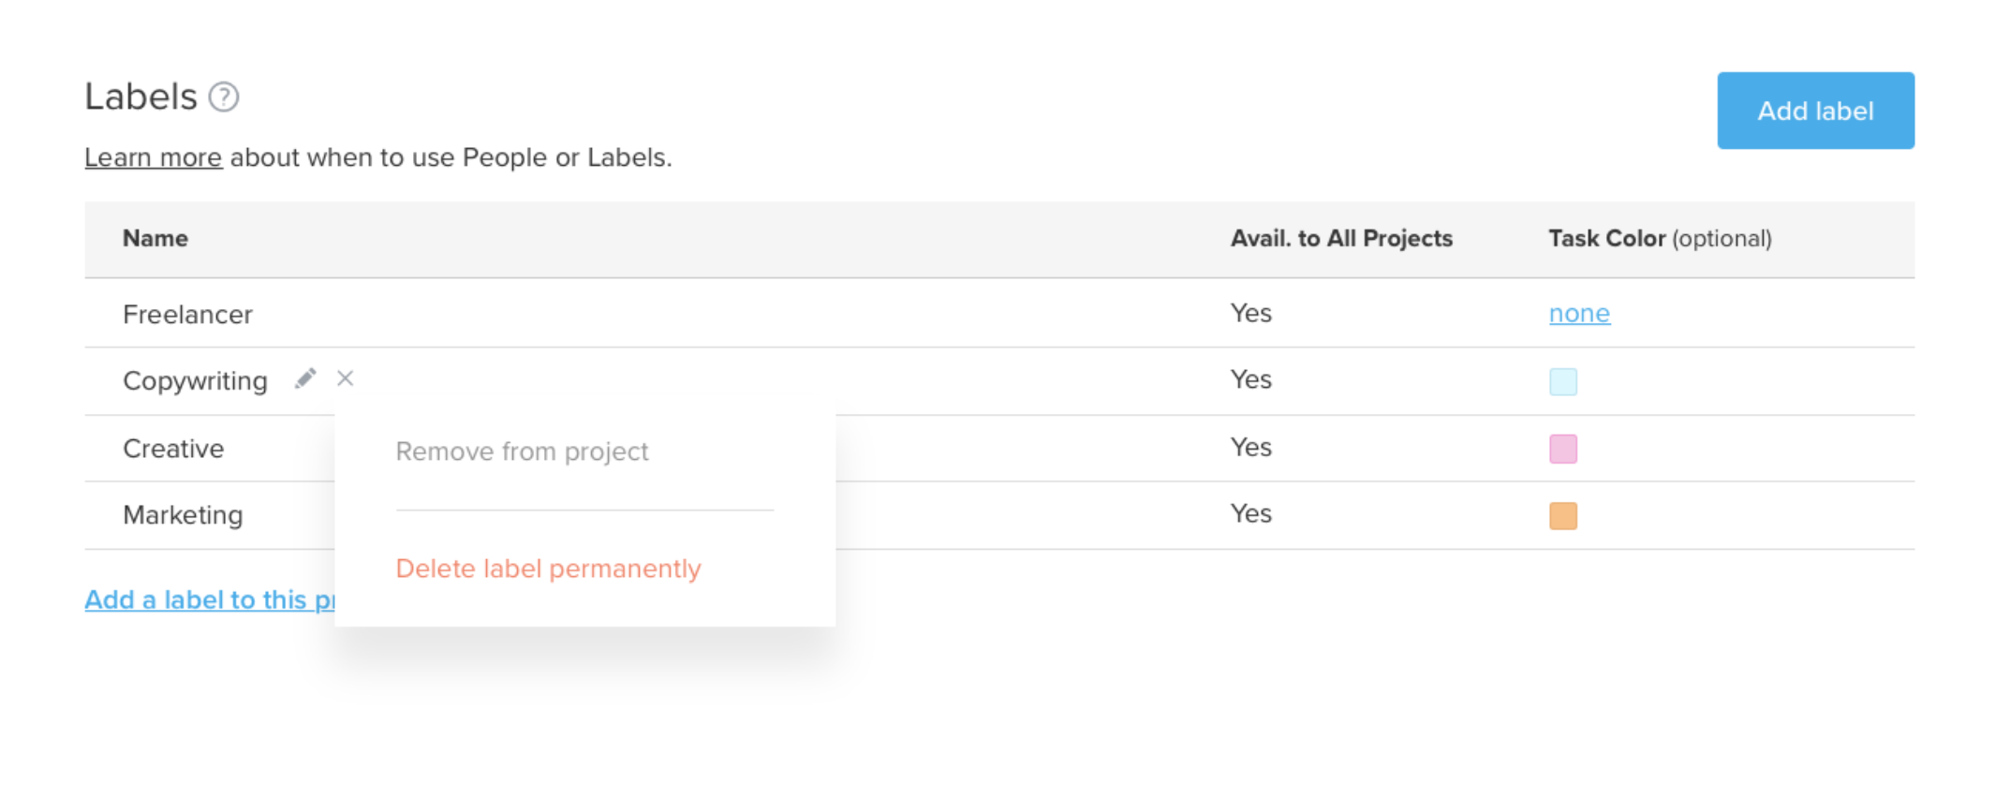Click the remove cross icon in Copywriting row

tap(345, 378)
